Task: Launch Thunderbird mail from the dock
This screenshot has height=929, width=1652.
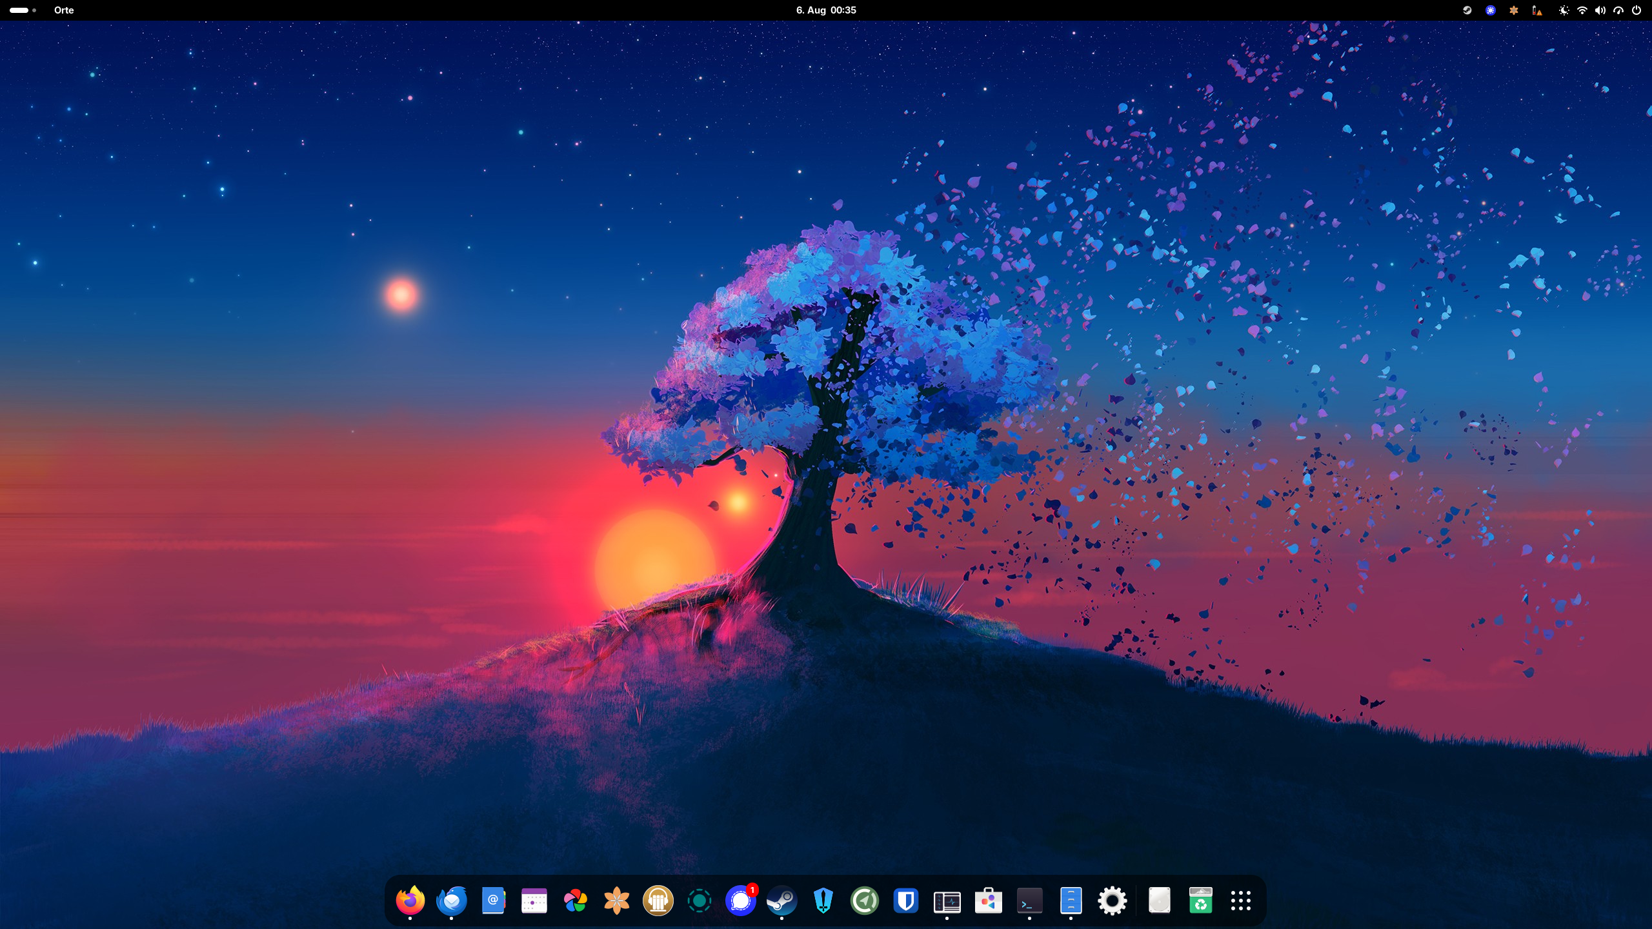Action: coord(452,901)
